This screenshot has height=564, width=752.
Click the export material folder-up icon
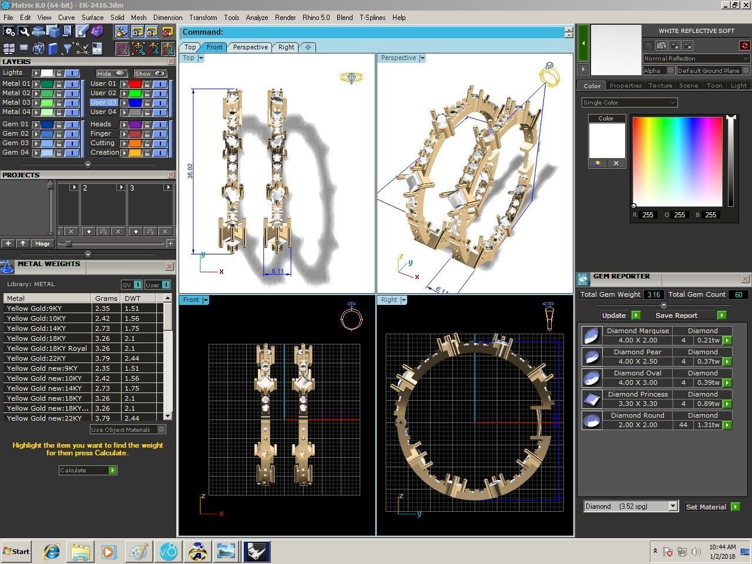click(687, 45)
